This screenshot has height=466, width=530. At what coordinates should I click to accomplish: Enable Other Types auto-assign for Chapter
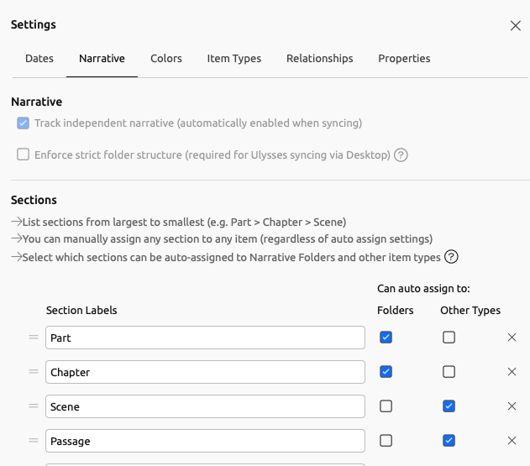[449, 372]
